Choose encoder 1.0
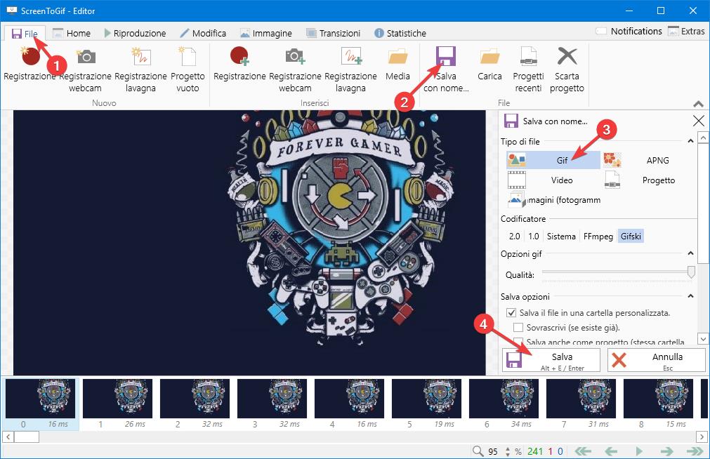 pyautogui.click(x=534, y=237)
